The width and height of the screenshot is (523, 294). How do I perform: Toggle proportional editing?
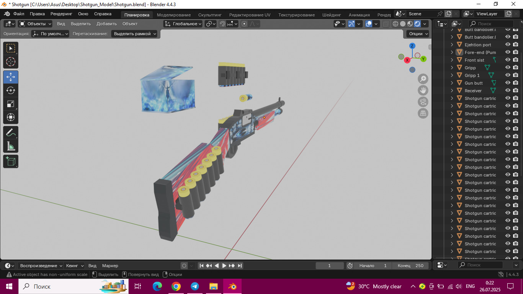click(244, 24)
